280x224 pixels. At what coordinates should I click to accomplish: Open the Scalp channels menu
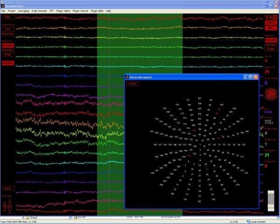coord(40,10)
